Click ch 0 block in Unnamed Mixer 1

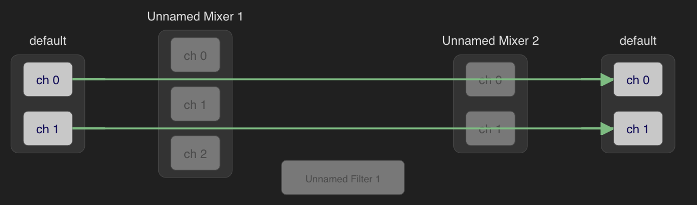pos(195,55)
